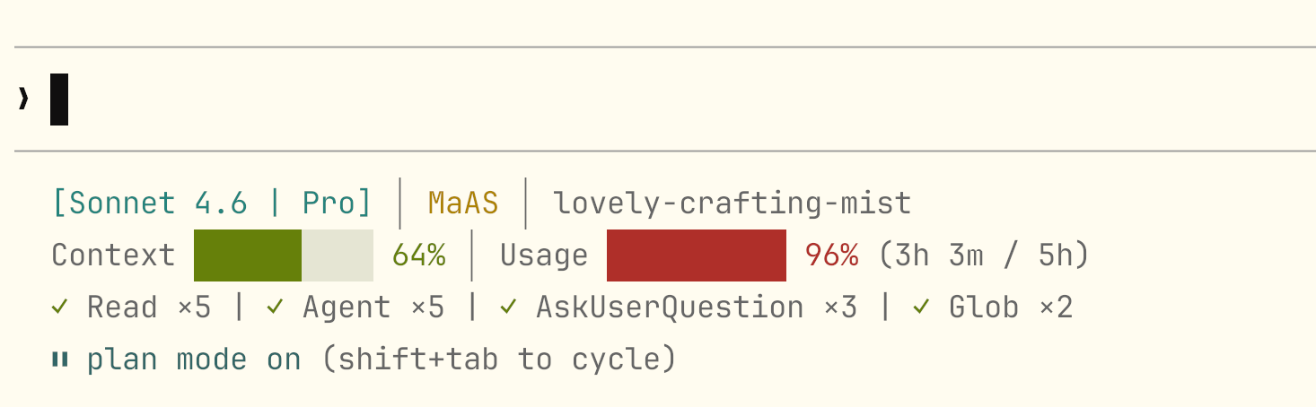Image resolution: width=1316 pixels, height=407 pixels.
Task: Click the prompt chevron icon
Action: 23,100
